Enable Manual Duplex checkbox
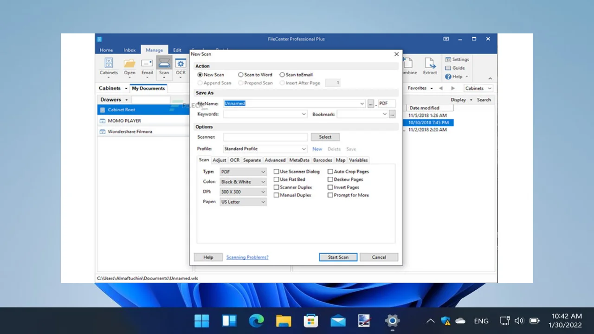Image resolution: width=594 pixels, height=334 pixels. pyautogui.click(x=276, y=195)
